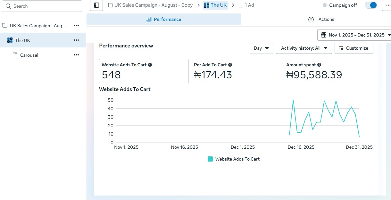Open three-dot menu for UK Sales Campaign
Image resolution: width=391 pixels, height=200 pixels.
coord(76,25)
